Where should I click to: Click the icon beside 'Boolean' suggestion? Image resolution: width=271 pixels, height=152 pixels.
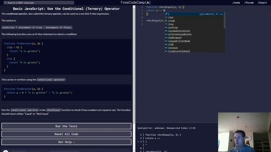point(166,48)
